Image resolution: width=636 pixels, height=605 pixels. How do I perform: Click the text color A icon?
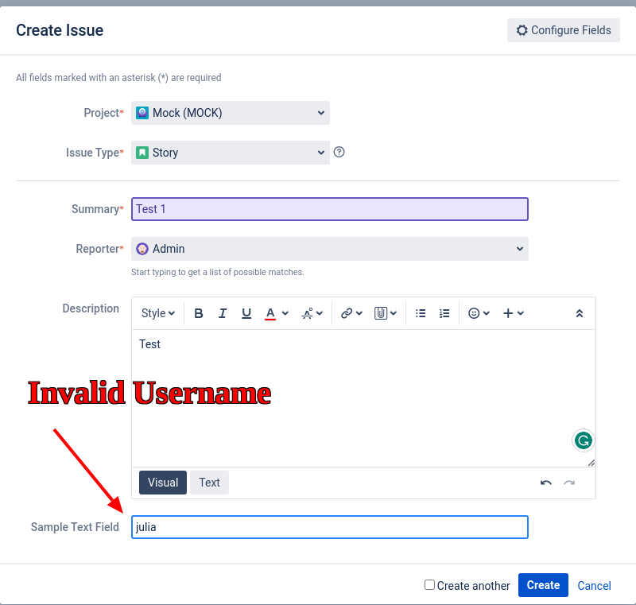point(270,313)
